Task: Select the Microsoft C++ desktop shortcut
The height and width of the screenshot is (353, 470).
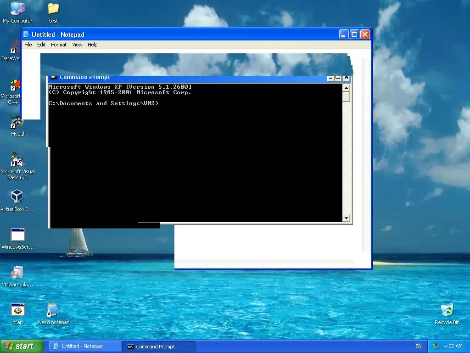Action: tap(12, 92)
